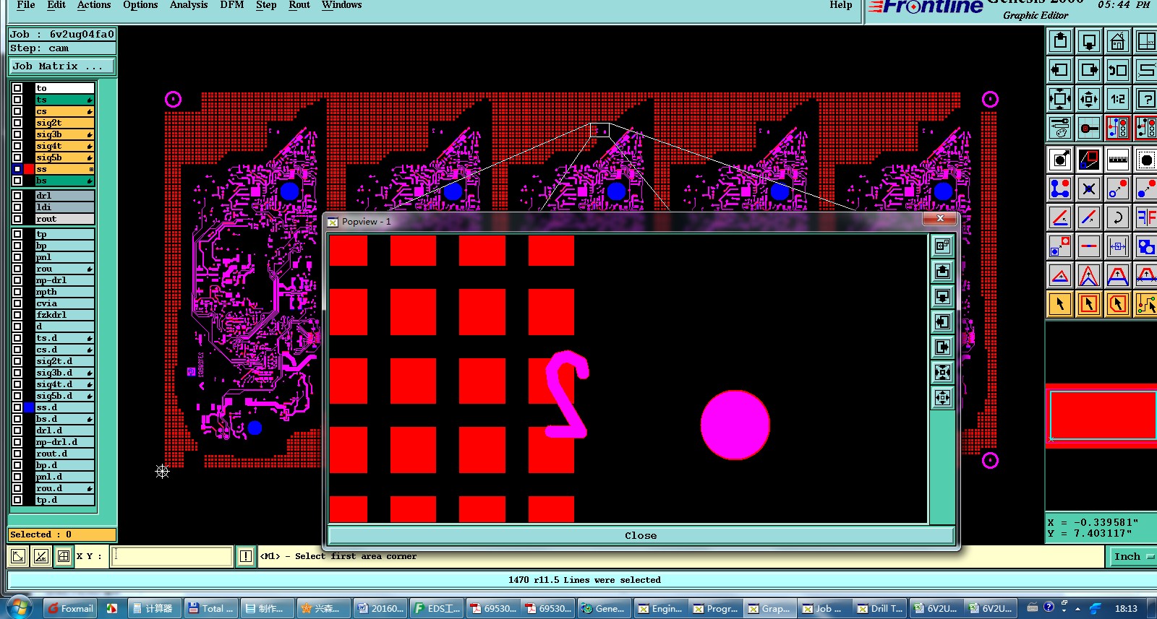Click pan-right icon in Popview side toolbar

coord(942,347)
